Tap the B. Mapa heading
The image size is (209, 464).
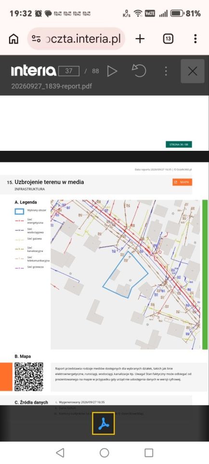pyautogui.click(x=23, y=356)
